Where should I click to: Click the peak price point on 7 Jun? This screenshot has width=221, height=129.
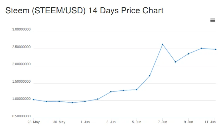163,44
